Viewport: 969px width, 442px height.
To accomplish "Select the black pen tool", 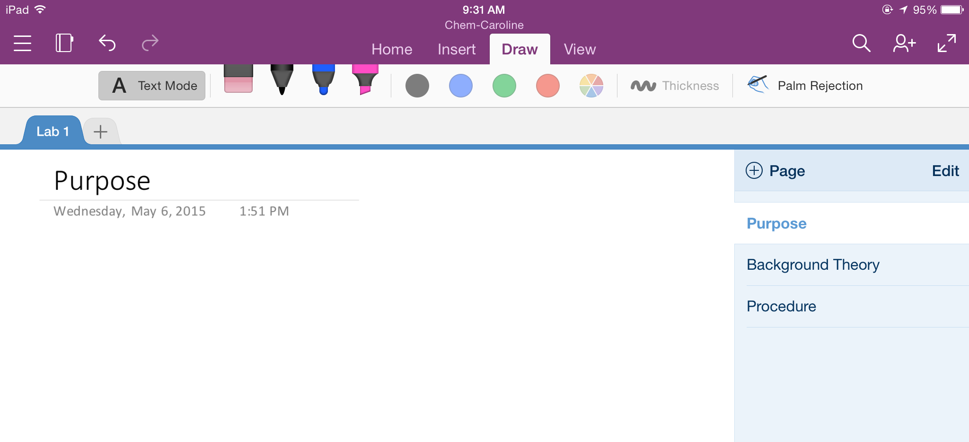I will click(x=282, y=80).
